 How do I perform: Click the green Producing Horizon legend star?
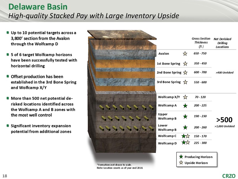coord(181,157)
